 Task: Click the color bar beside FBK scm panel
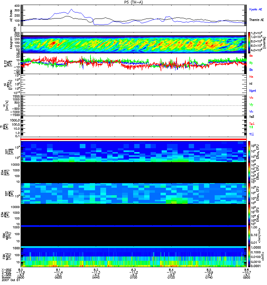click(249, 256)
